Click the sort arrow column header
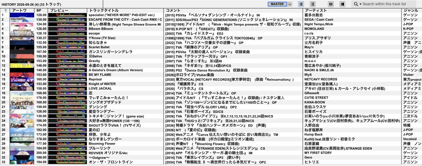The height and width of the screenshot is (166, 422). point(5,11)
